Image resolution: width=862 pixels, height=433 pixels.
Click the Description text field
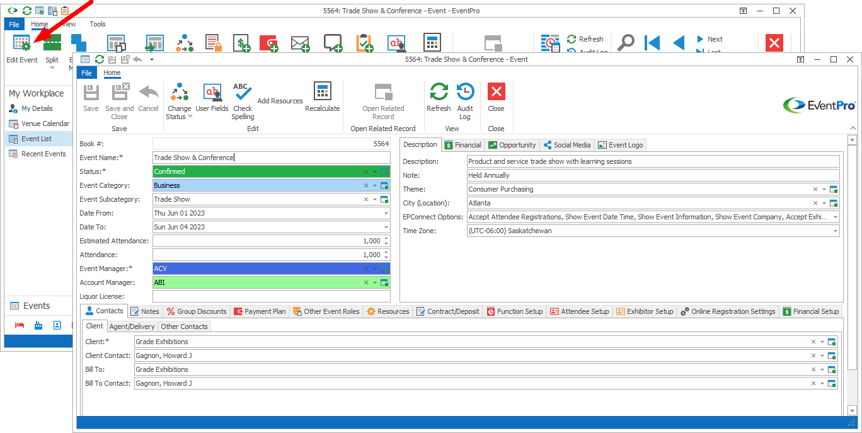pos(653,161)
